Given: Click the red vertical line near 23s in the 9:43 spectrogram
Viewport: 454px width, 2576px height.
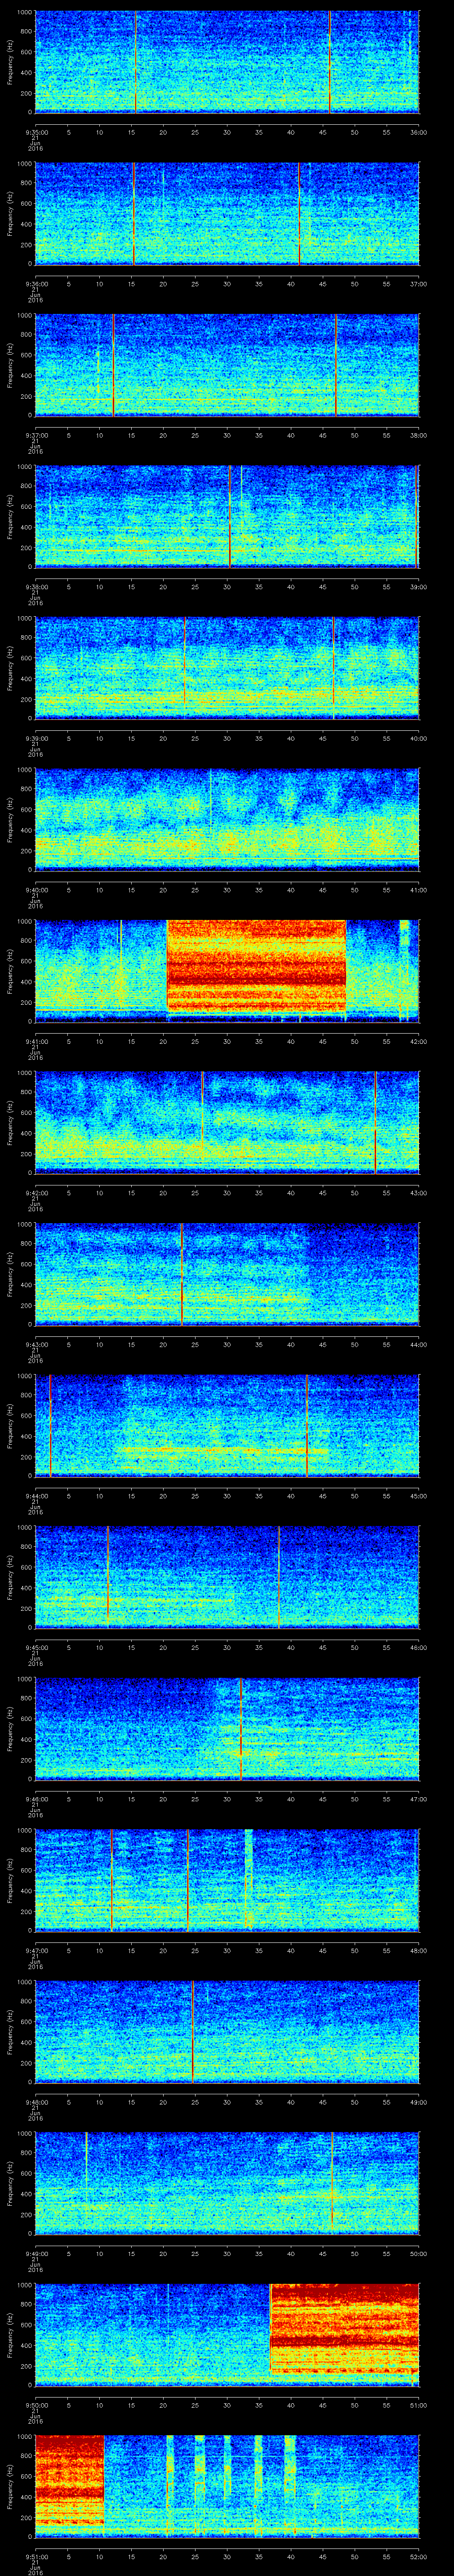Looking at the screenshot, I should click(x=183, y=1273).
